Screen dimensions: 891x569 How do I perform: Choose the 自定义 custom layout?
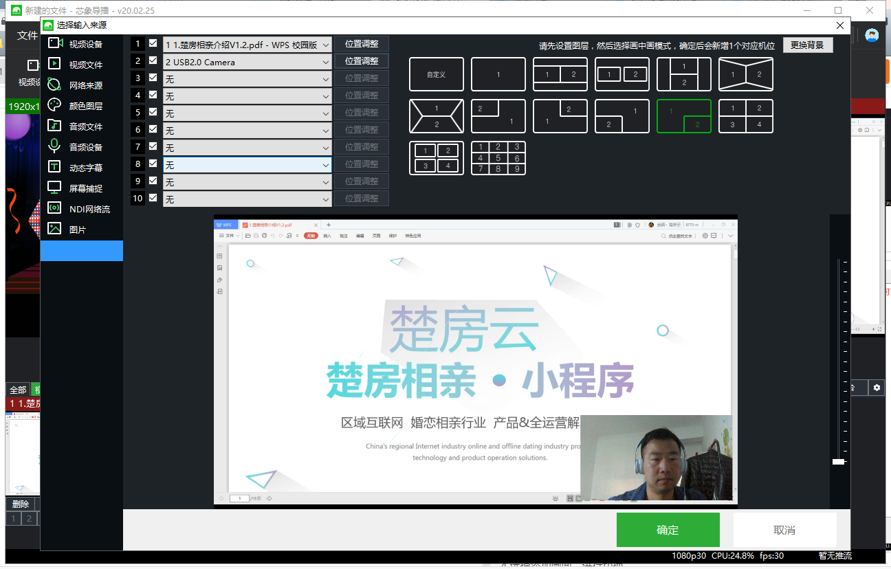(437, 74)
